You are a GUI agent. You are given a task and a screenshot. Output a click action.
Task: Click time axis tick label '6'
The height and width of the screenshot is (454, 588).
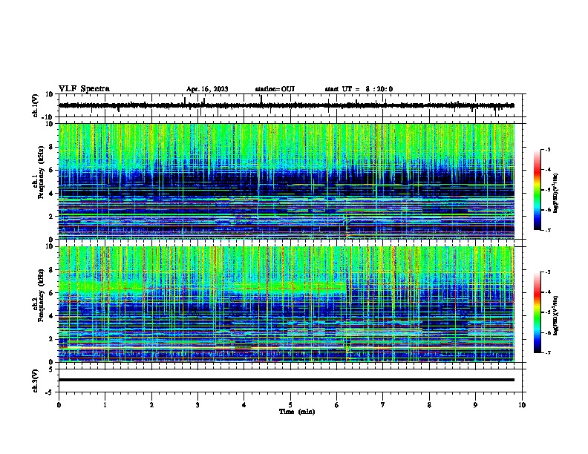[336, 405]
